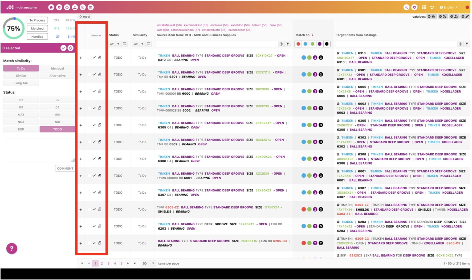Toggle the plug catalog filter
This screenshot has width=472, height=280.
point(432,17)
